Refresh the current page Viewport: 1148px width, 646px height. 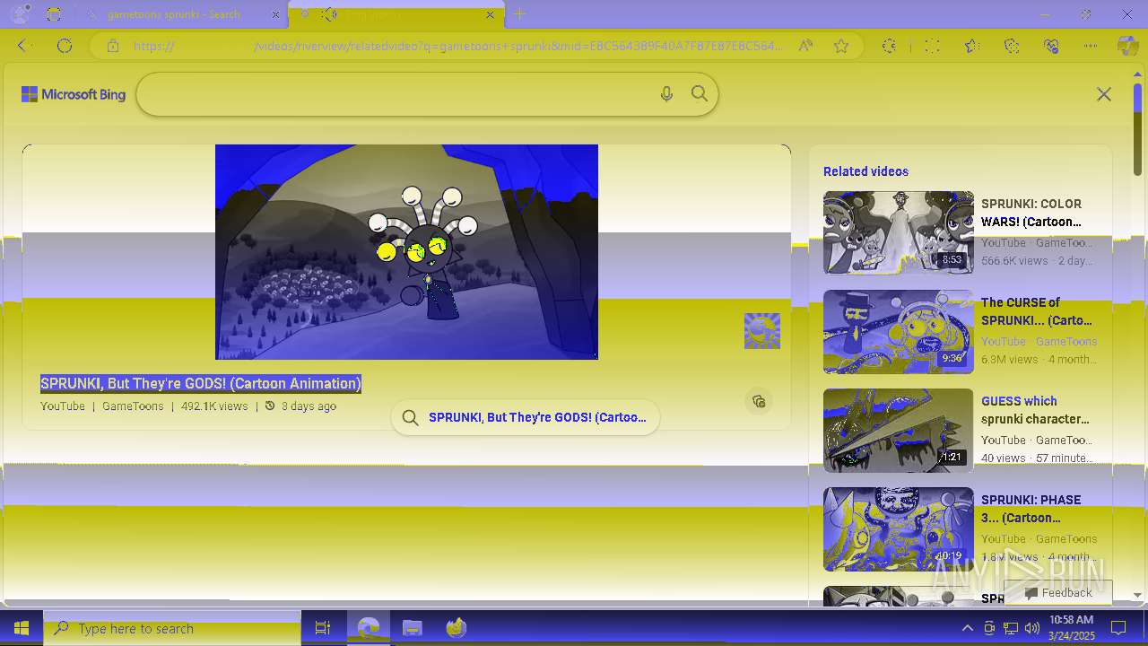tap(65, 46)
